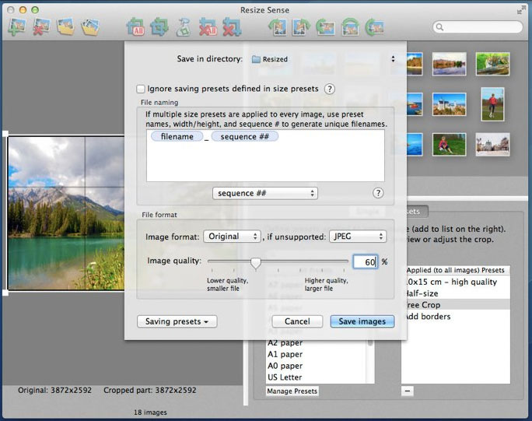Select US Letter in the presets list
532x421 pixels.
[x=285, y=377]
